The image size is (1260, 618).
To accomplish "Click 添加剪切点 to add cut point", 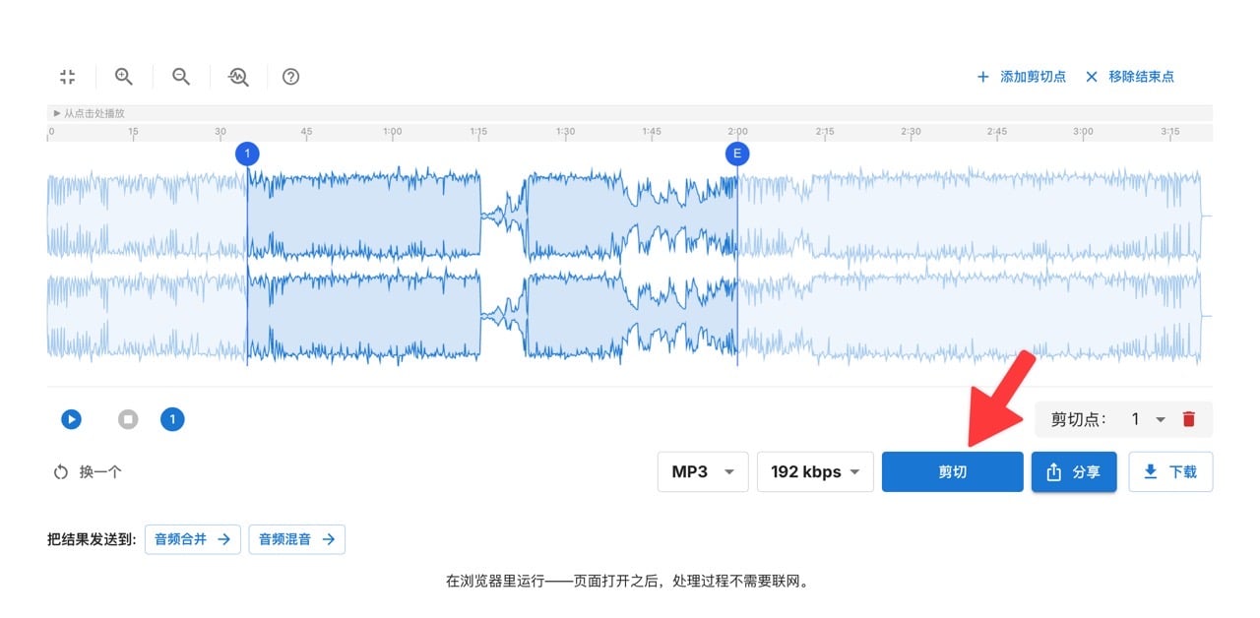I will (x=1021, y=77).
